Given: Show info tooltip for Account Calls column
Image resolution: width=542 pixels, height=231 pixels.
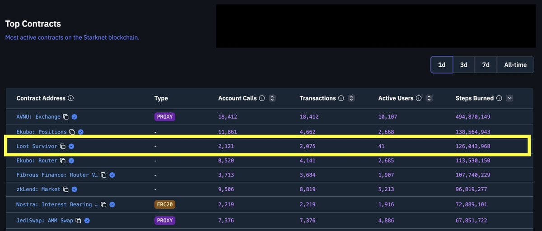Looking at the screenshot, I should pos(262,98).
